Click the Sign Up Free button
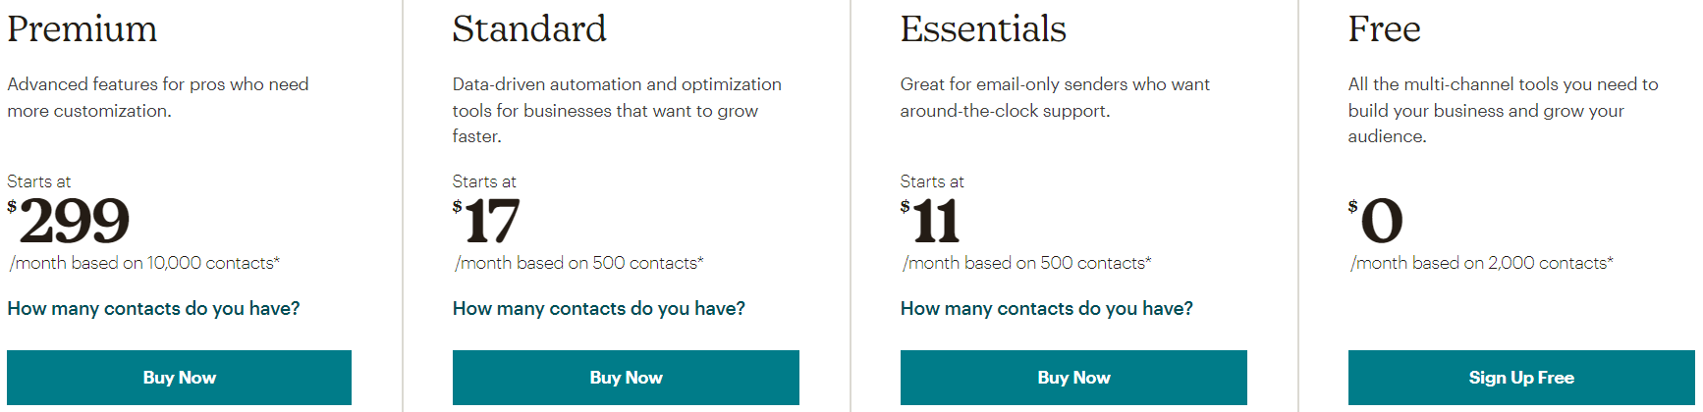The image size is (1703, 412). pos(1521,378)
